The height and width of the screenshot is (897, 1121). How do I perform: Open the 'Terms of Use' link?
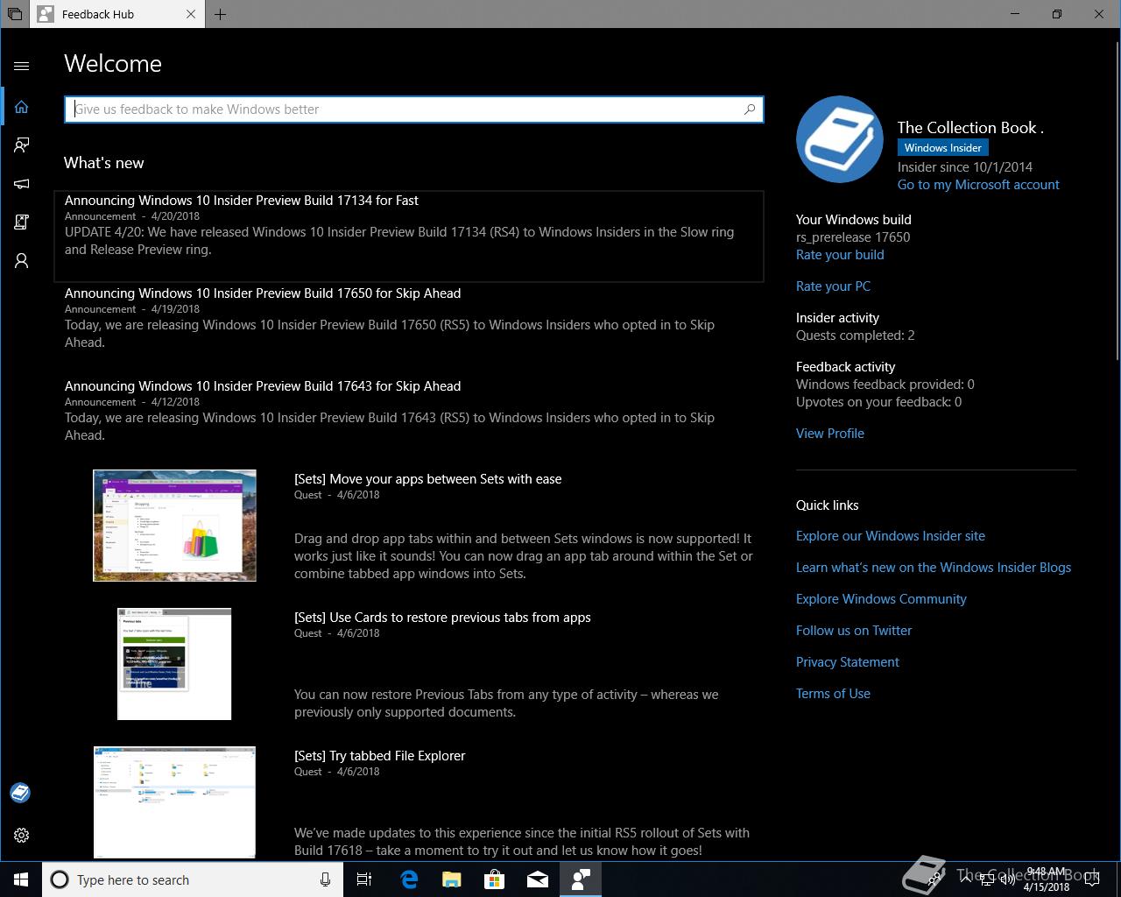click(x=833, y=694)
